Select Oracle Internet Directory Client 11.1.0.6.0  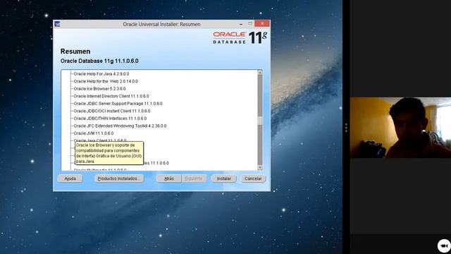[x=111, y=96]
